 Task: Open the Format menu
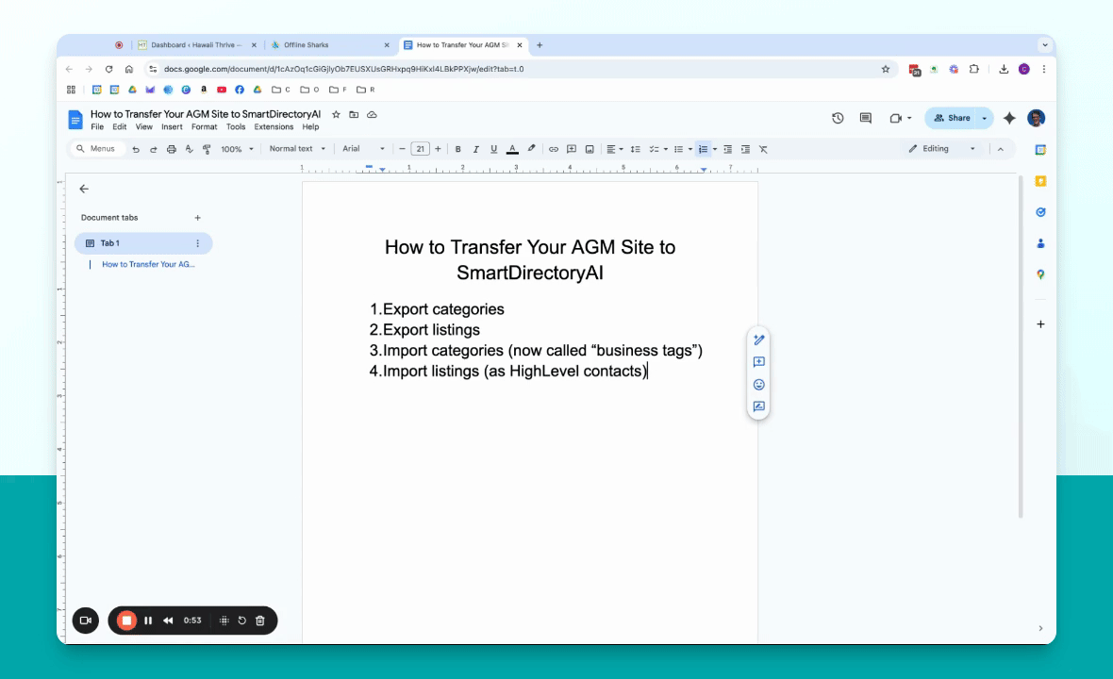(205, 127)
